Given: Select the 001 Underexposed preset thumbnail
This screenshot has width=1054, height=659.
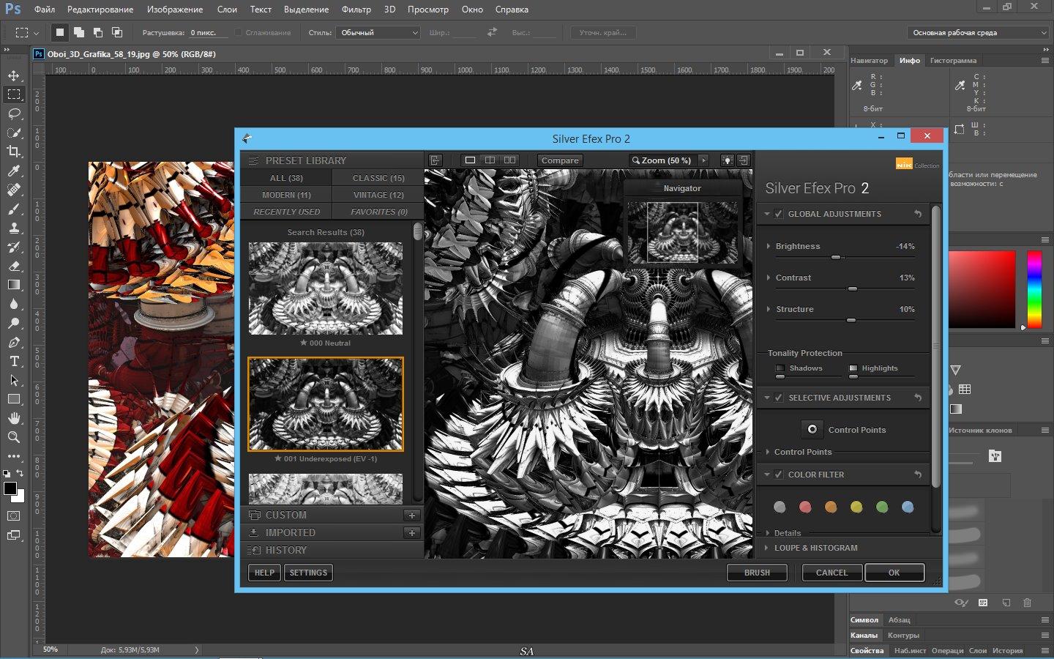Looking at the screenshot, I should (x=326, y=404).
